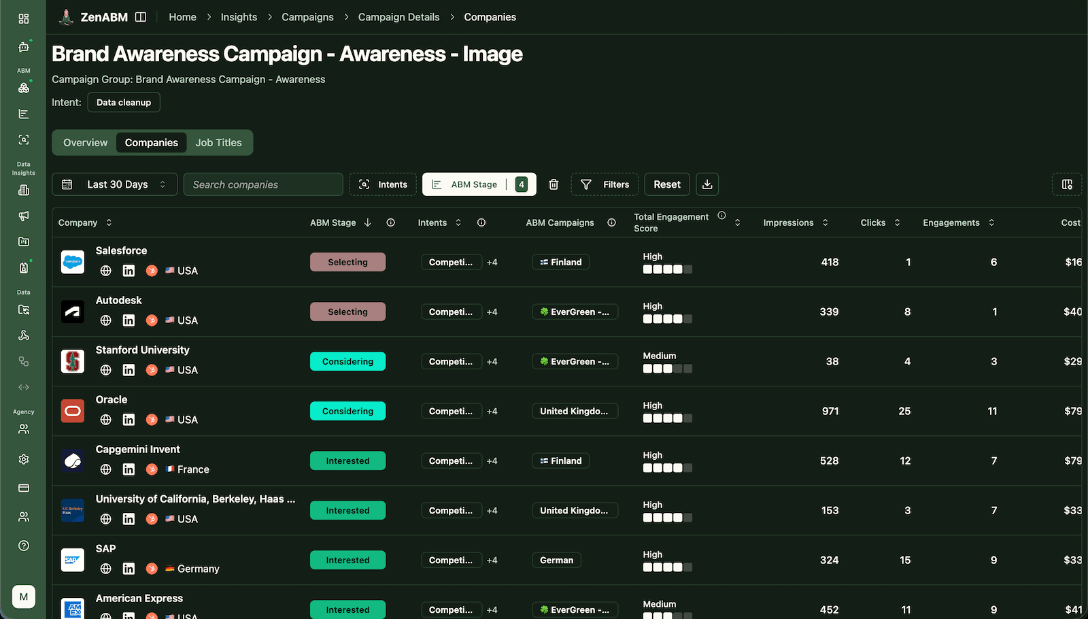The width and height of the screenshot is (1088, 619).
Task: Toggle the Intents filter button
Action: [383, 184]
